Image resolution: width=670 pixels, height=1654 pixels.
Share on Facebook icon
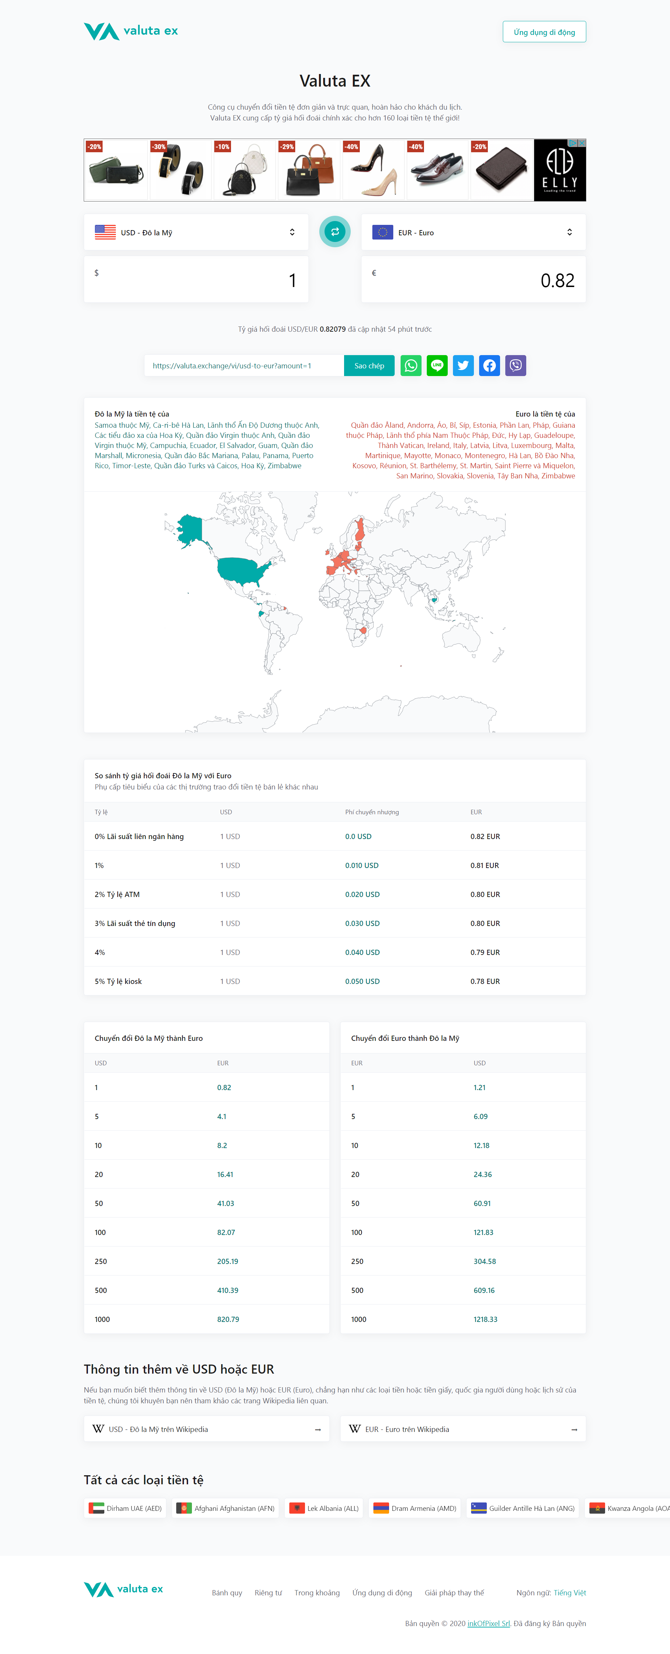tap(489, 365)
